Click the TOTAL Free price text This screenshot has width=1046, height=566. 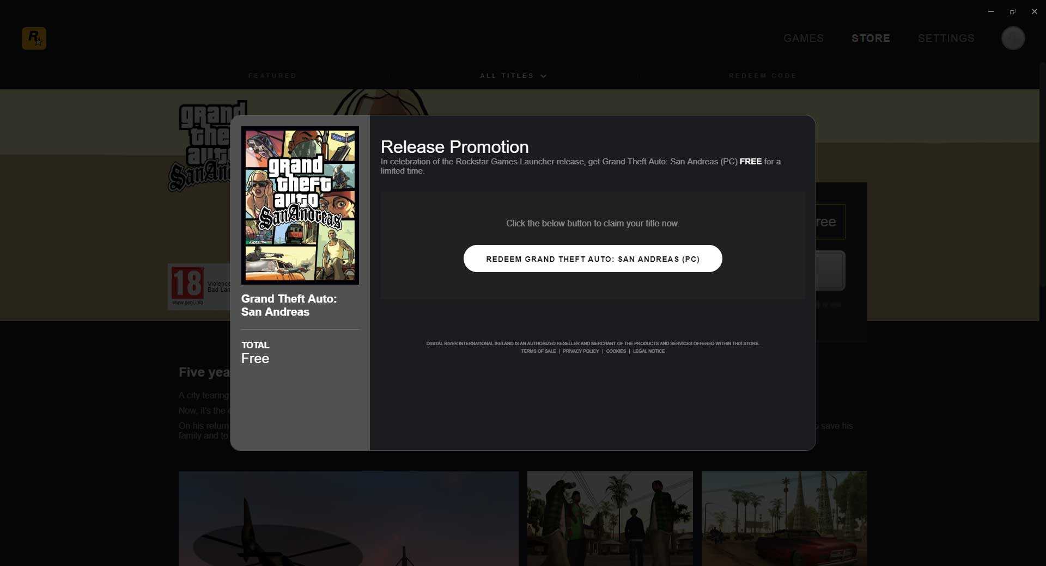coord(256,353)
